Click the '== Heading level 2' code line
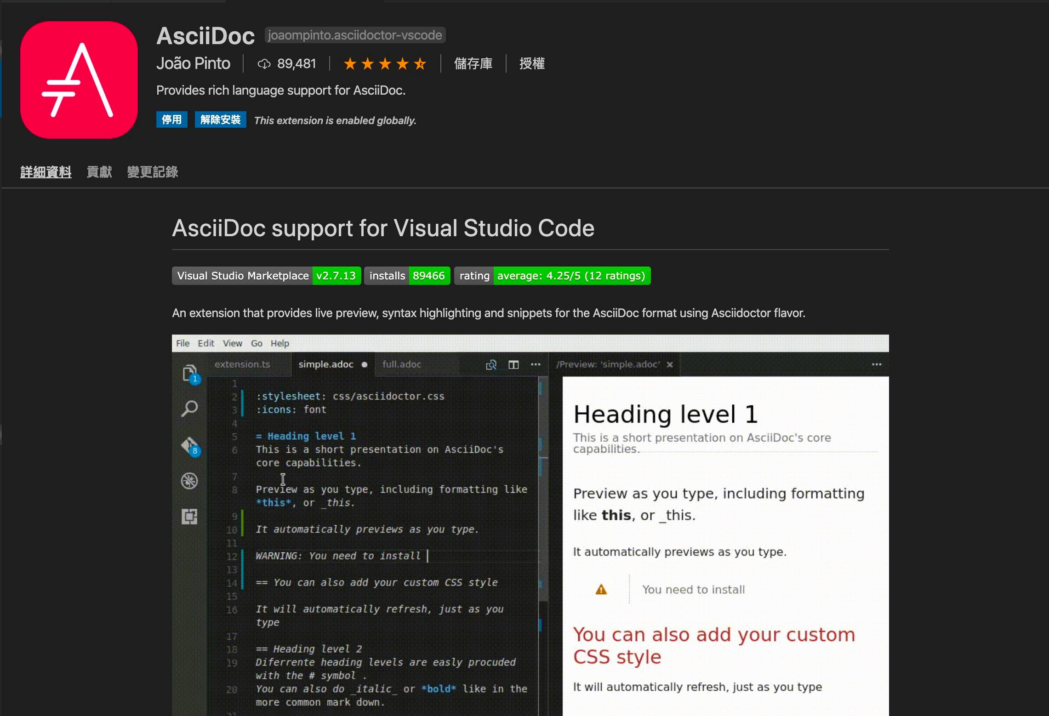Image resolution: width=1049 pixels, height=716 pixels. [309, 649]
